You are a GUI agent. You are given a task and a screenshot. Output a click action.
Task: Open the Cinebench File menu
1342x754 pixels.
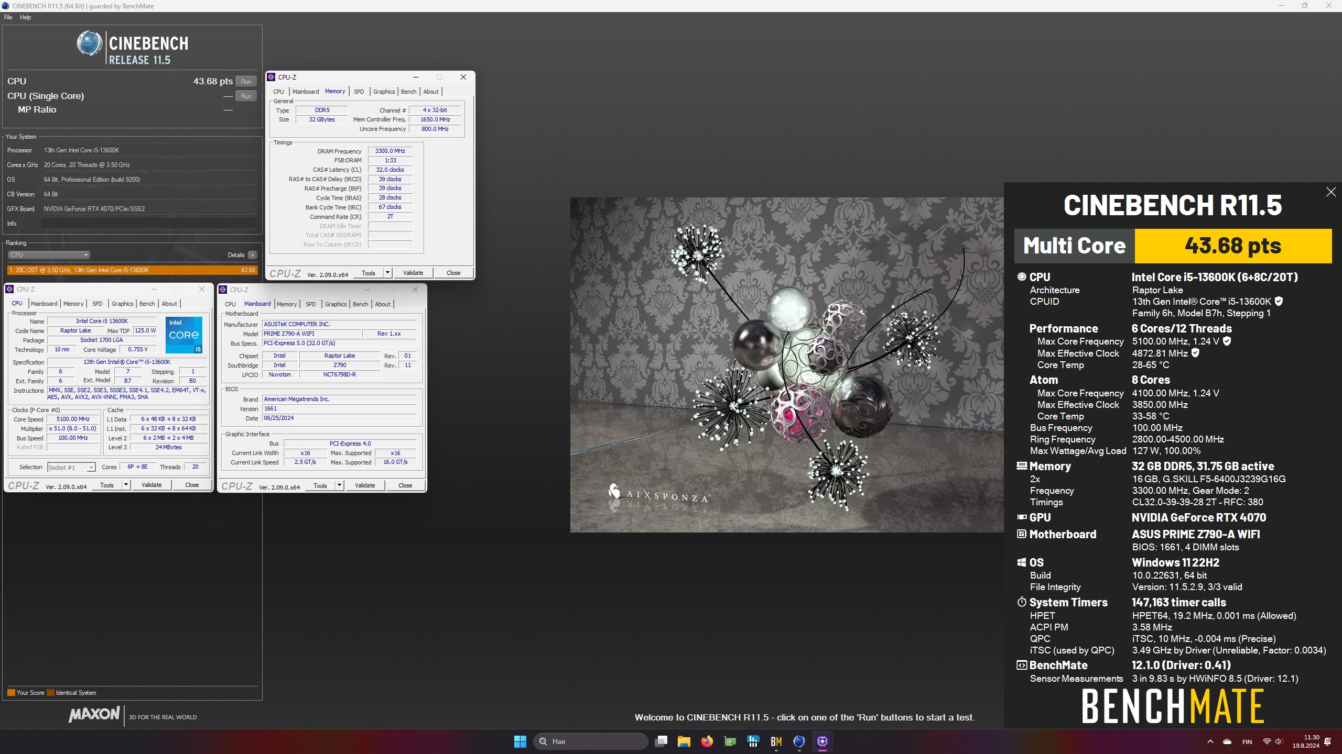8,17
